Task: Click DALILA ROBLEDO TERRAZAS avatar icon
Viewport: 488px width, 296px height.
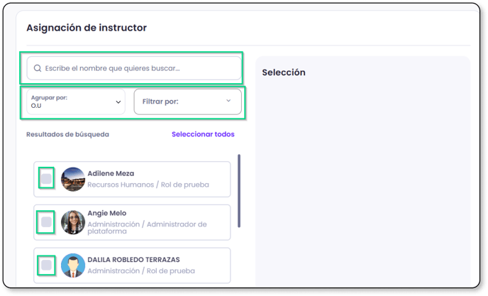Action: pyautogui.click(x=73, y=265)
